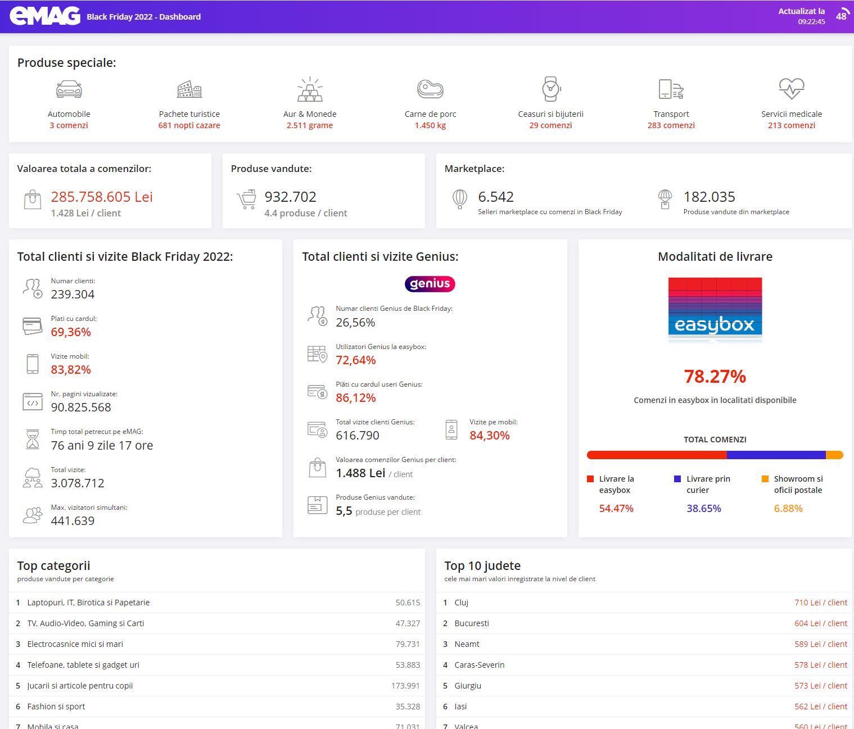Select Neamt in Top 10 judete
Screen dimensions: 854x729
644,644
